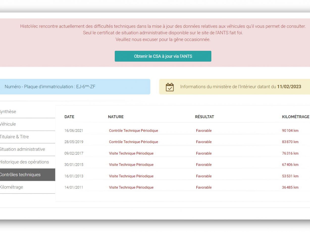Click the calendar check icon

[170, 87]
